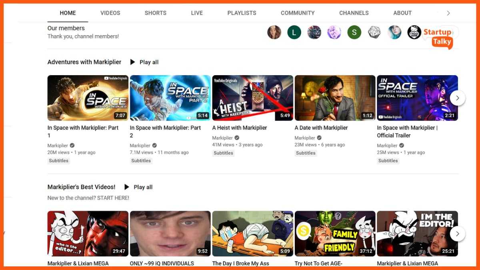Open the Shorts tab
This screenshot has width=480, height=270.
click(156, 13)
